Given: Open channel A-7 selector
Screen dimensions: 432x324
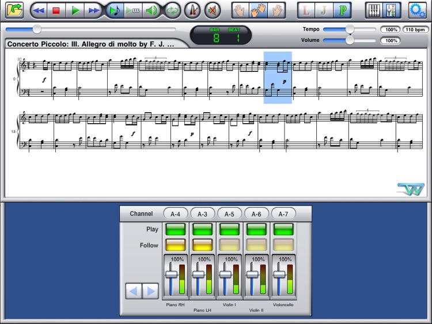Looking at the screenshot, I should (x=283, y=214).
